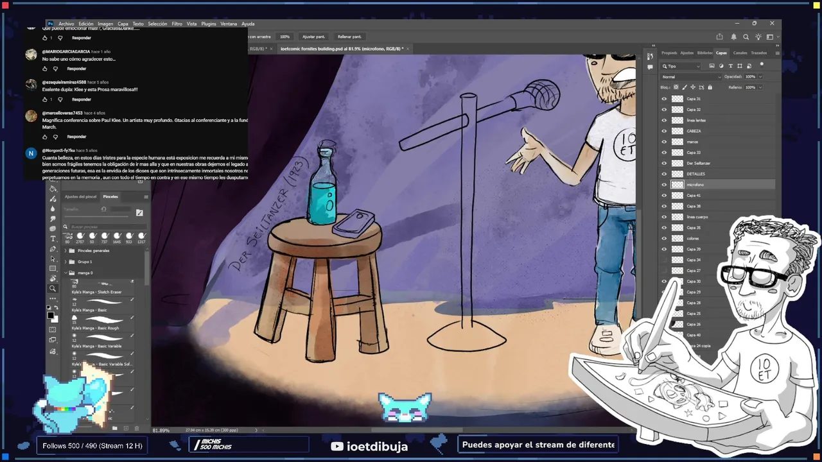Image resolution: width=822 pixels, height=462 pixels.
Task: Open the Relleno slider dropdown arrow
Action: coord(760,87)
